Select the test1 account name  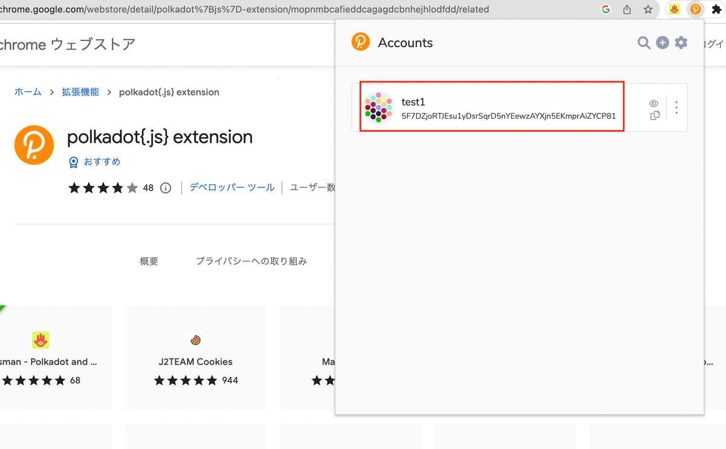(x=413, y=102)
